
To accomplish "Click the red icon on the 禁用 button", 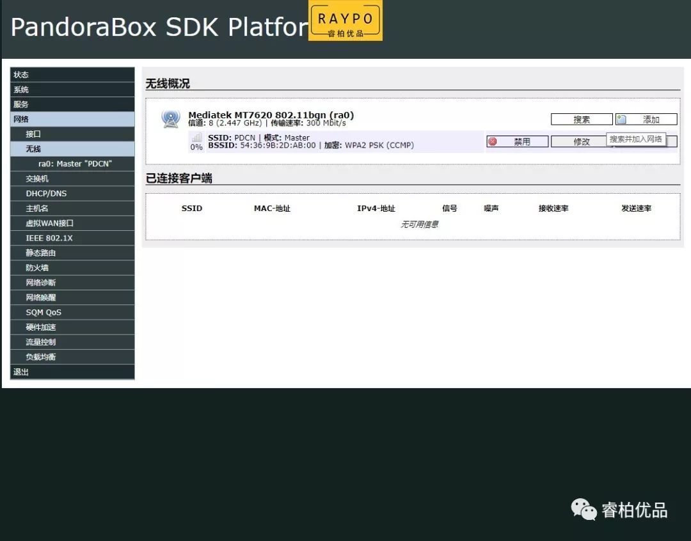I will pyautogui.click(x=493, y=141).
